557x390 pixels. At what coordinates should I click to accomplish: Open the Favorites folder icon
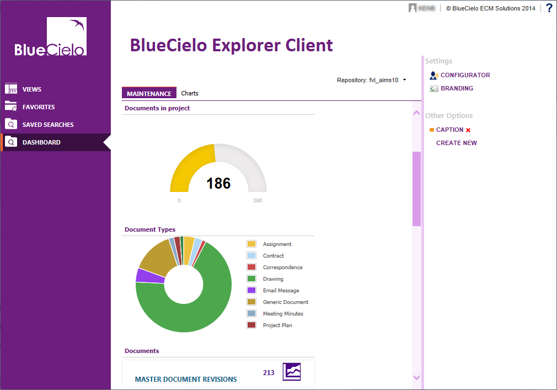pos(11,106)
